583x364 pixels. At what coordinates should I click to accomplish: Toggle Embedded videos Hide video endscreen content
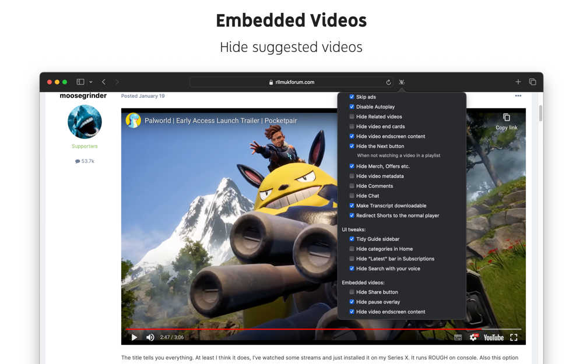pos(352,312)
